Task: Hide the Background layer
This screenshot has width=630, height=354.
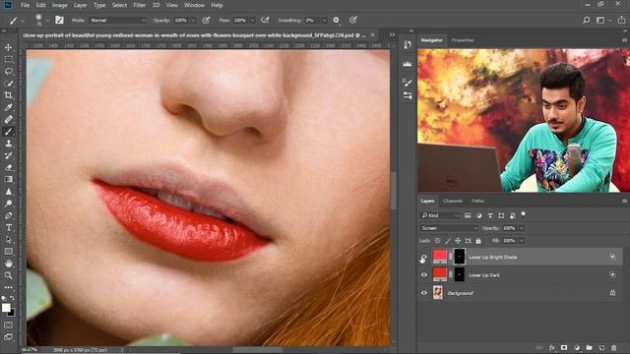Action: point(424,293)
